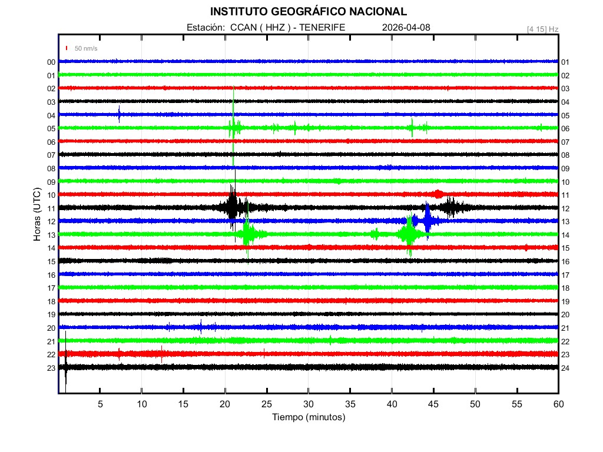Viewport: 603px width, 452px height.
Task: Click black hour-11 event near minute 47
Action: point(452,207)
